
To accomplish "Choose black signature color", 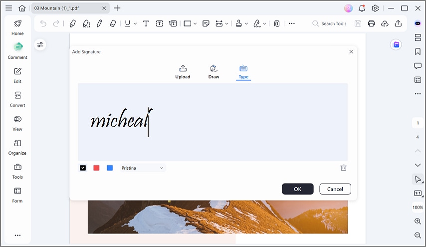I will point(83,168).
